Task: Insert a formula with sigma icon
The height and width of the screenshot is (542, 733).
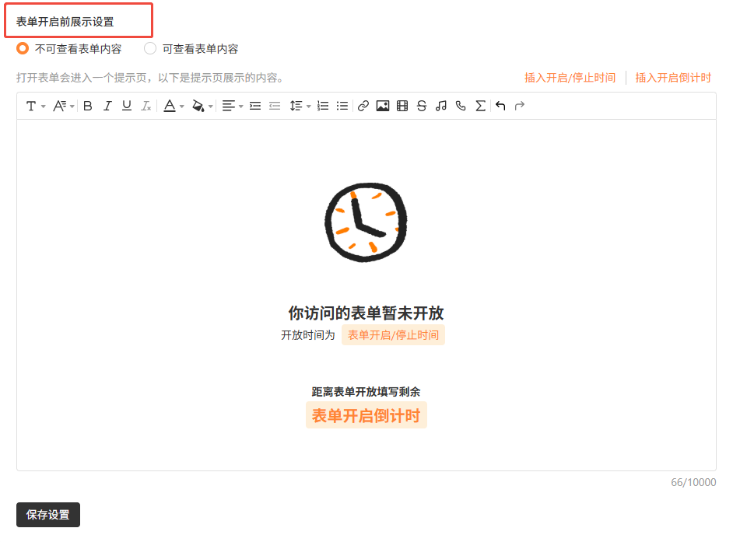Action: 480,106
